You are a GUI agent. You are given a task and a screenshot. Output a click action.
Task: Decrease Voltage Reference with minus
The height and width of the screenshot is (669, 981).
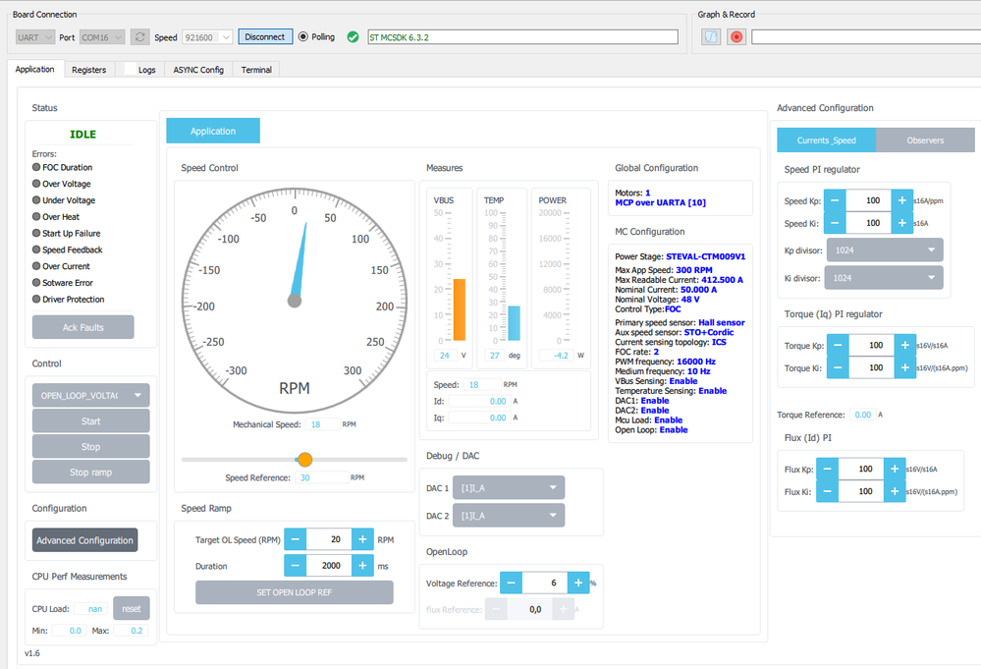click(512, 583)
